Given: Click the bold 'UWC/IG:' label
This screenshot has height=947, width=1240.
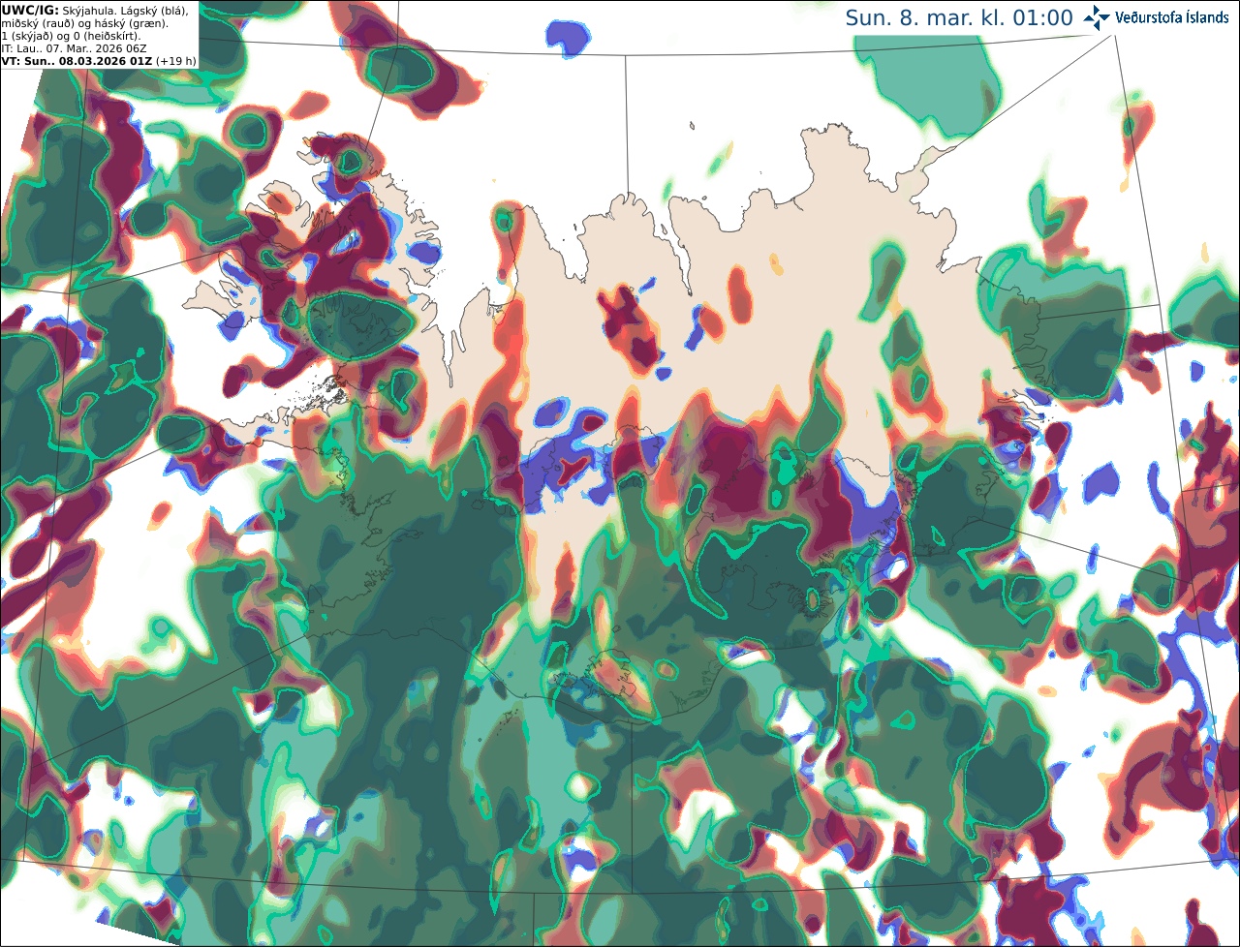Looking at the screenshot, I should coord(30,10).
